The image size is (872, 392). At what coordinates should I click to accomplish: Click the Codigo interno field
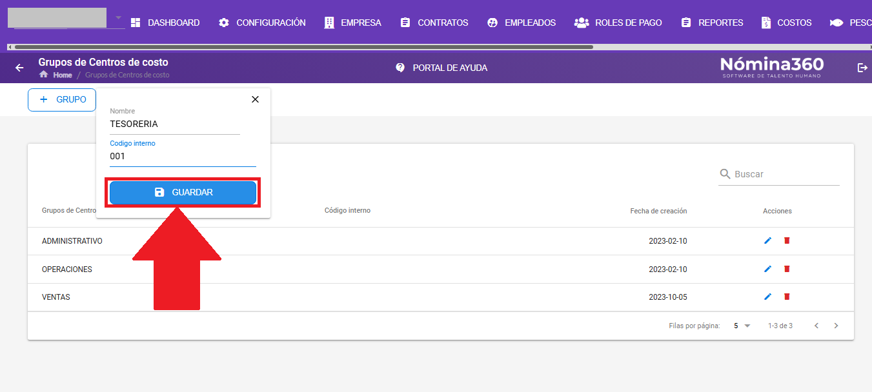(183, 156)
